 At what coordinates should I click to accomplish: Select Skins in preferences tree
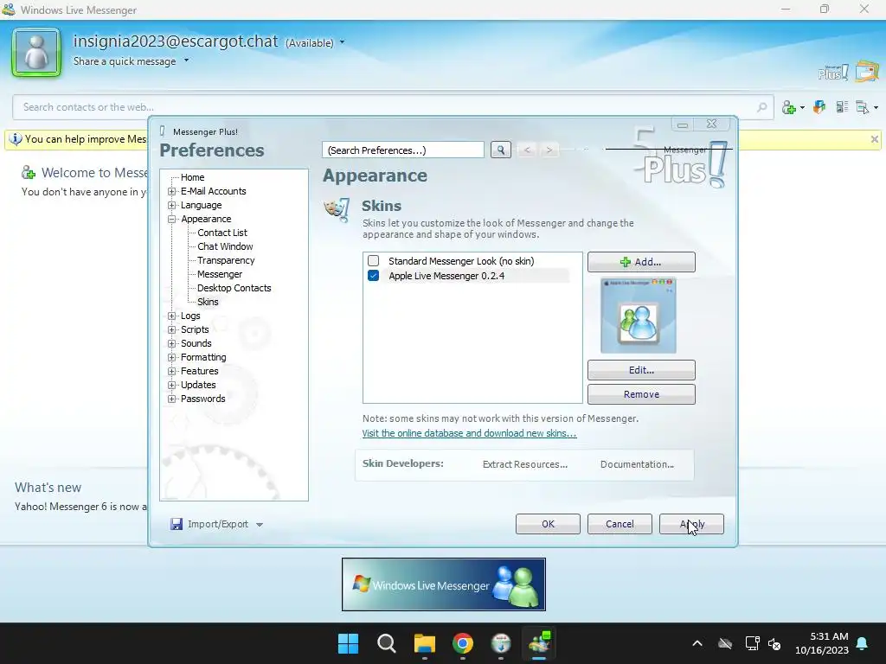click(208, 302)
